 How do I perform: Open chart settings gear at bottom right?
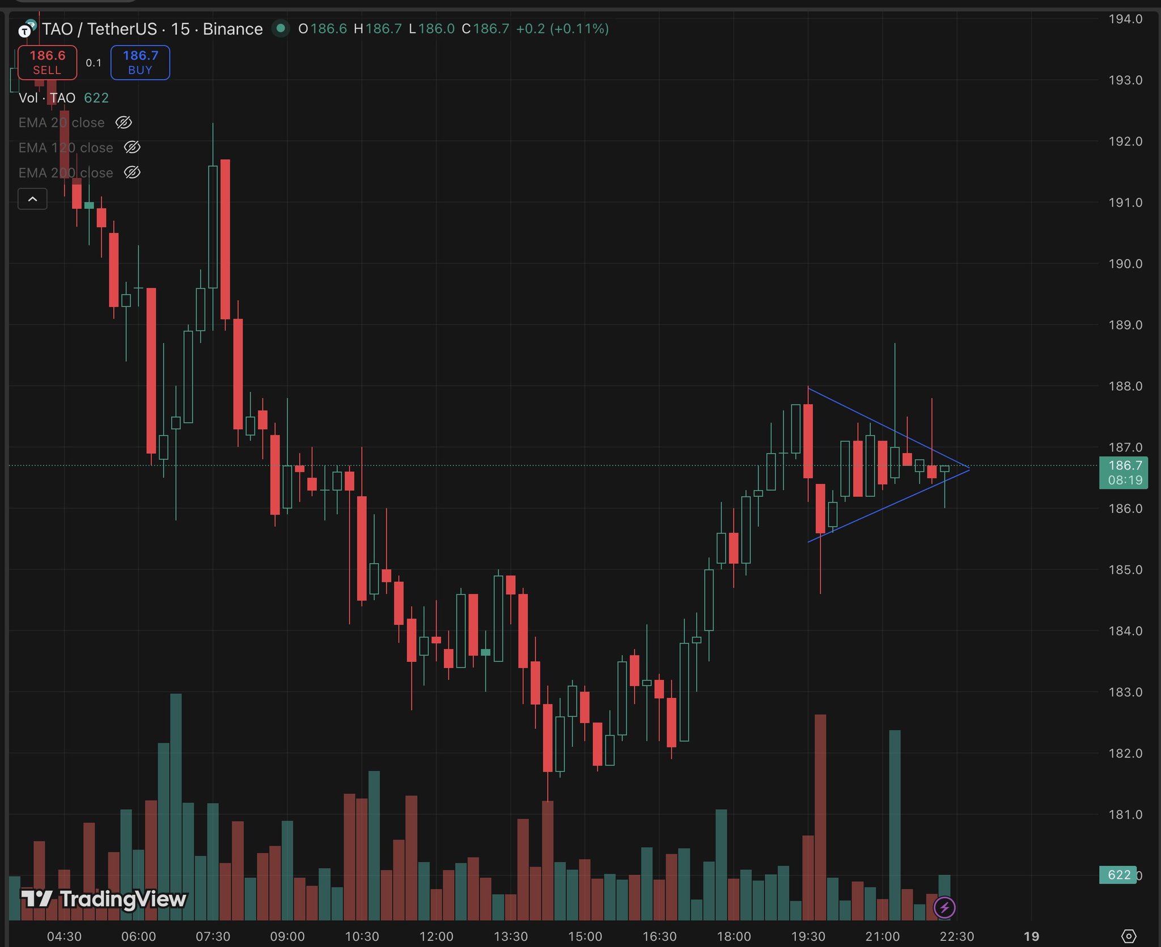pyautogui.click(x=1128, y=936)
